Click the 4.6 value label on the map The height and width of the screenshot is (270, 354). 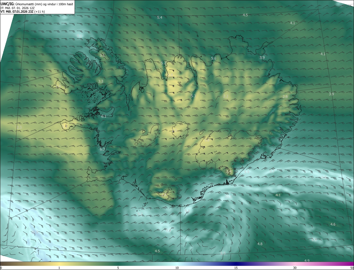[333, 224]
